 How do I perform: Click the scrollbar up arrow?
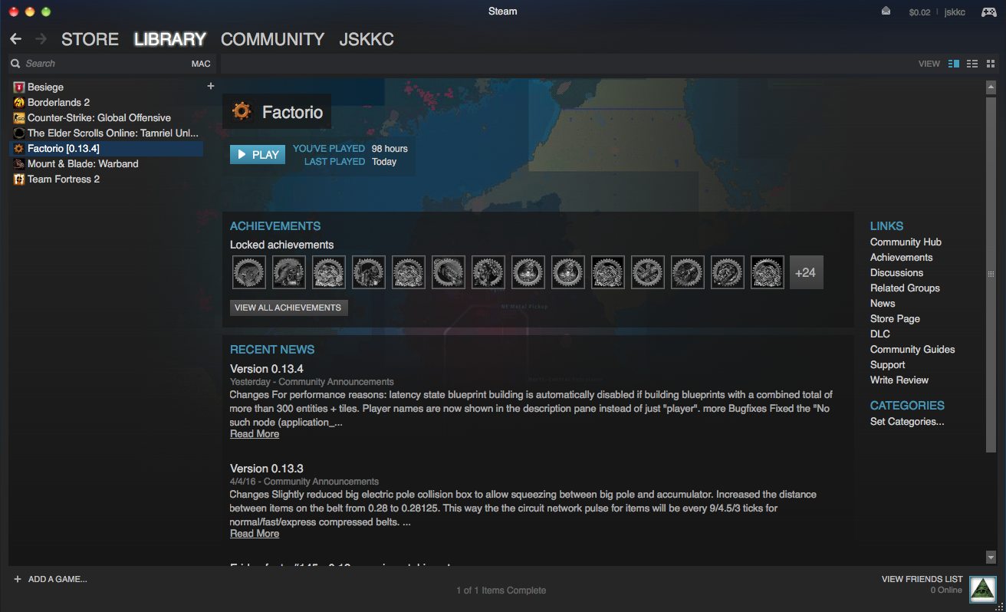click(x=991, y=88)
